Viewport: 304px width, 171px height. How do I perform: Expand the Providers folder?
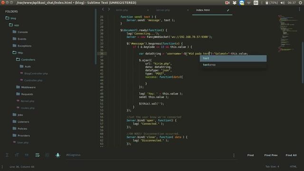click(21, 135)
